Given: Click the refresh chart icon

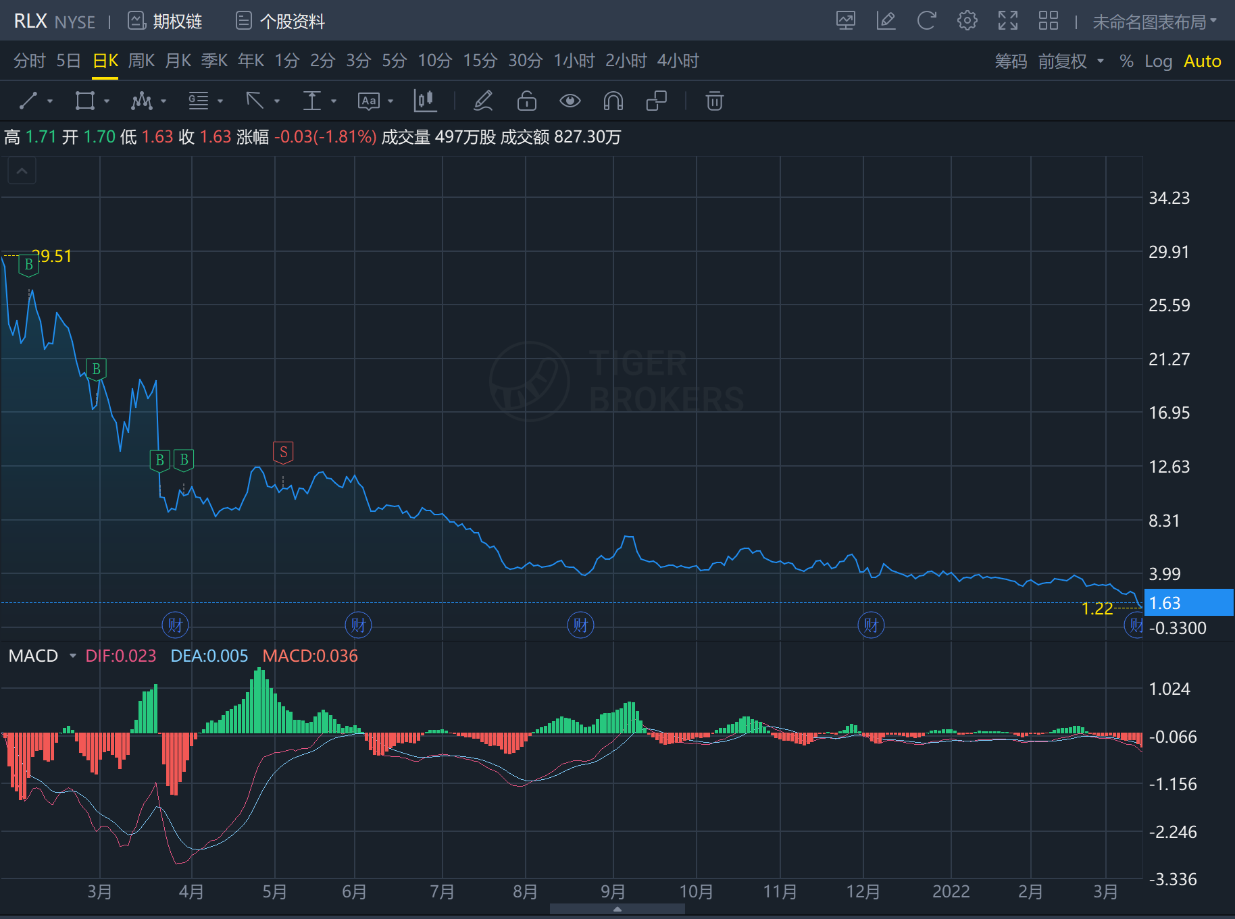Looking at the screenshot, I should [926, 21].
